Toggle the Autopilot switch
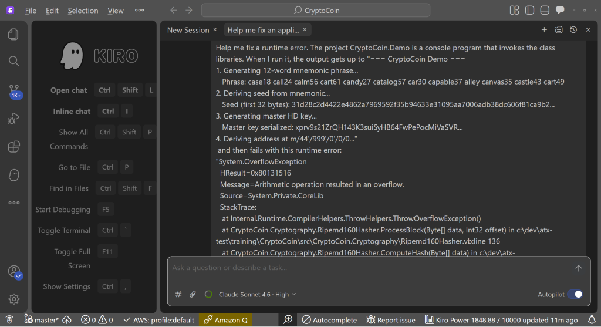601x327 pixels. click(575, 294)
